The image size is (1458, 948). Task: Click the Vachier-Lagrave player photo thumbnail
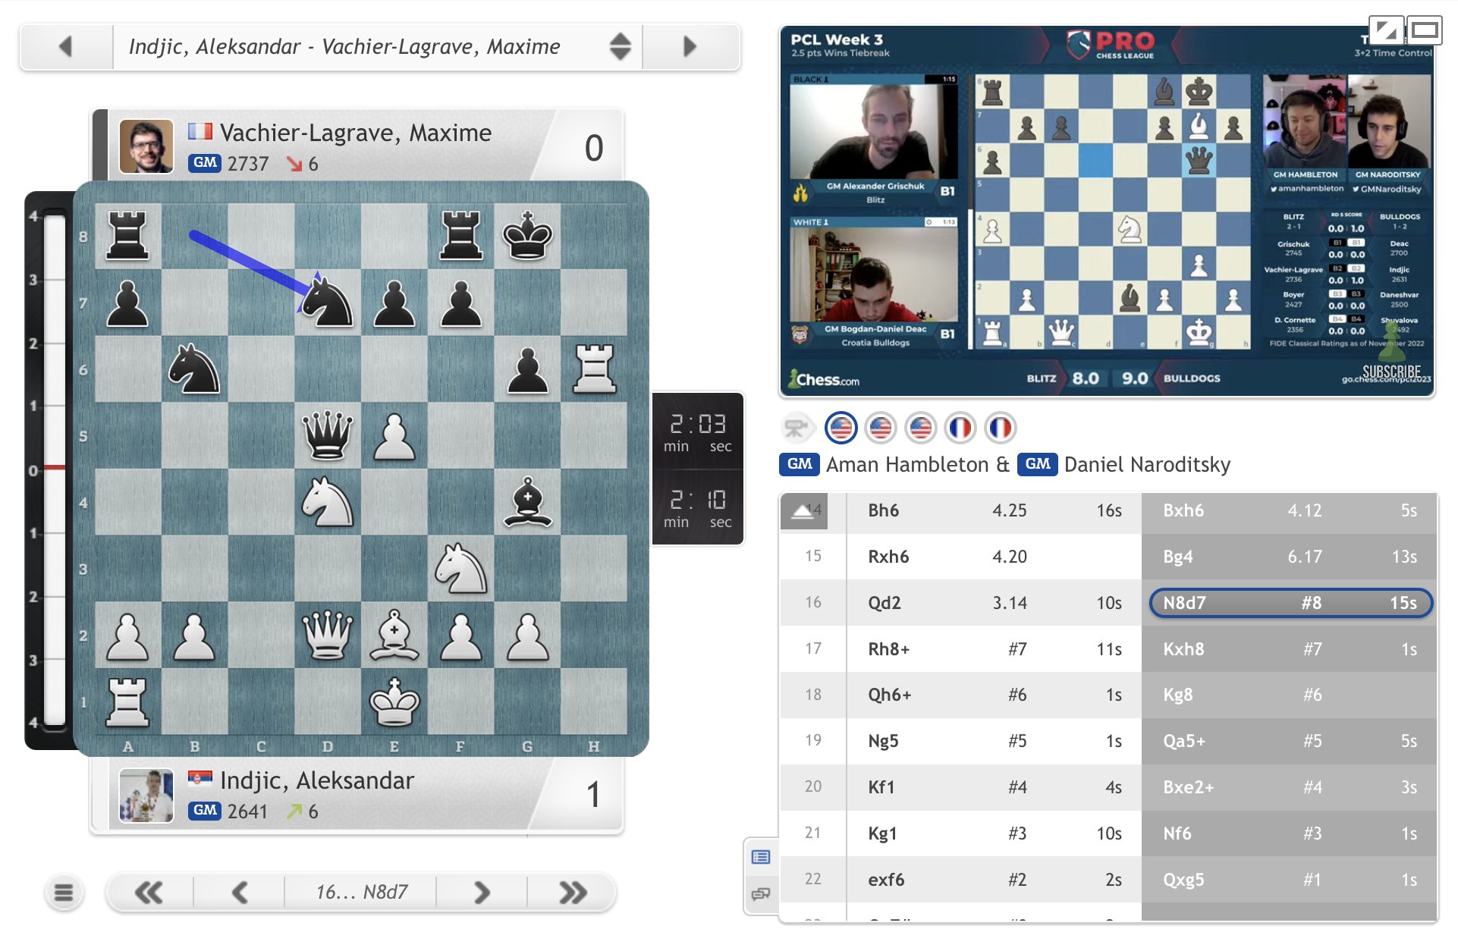146,146
